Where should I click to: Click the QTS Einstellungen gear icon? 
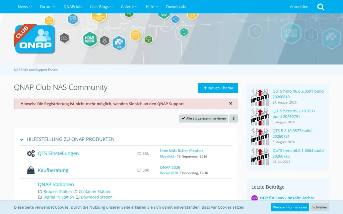point(31,153)
